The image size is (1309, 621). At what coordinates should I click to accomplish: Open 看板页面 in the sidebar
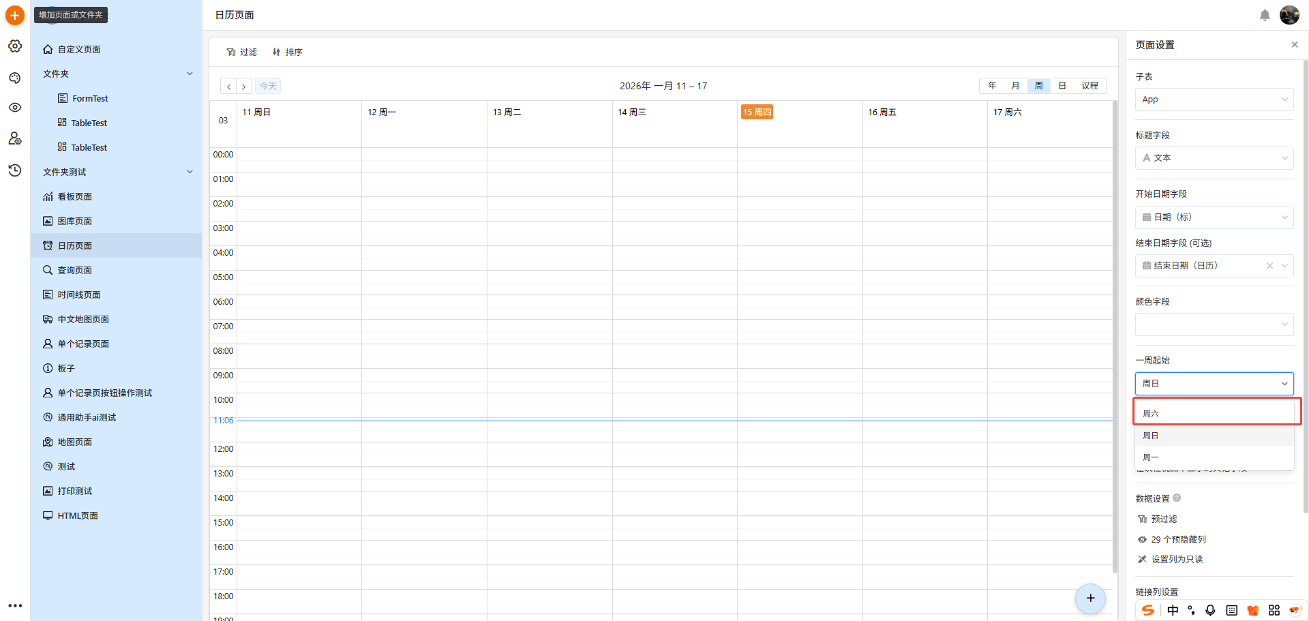tap(75, 196)
